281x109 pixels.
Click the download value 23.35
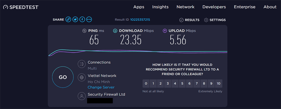coord(131,40)
